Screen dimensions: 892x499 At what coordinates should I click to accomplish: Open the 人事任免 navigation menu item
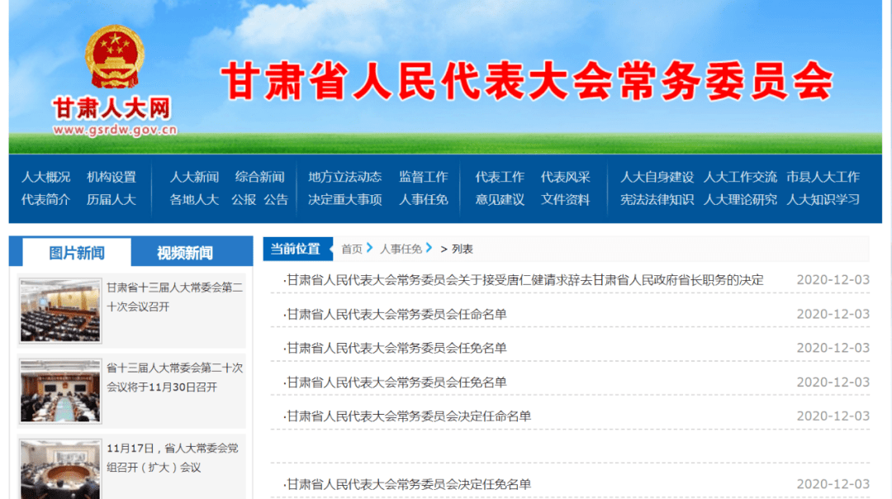(x=423, y=199)
